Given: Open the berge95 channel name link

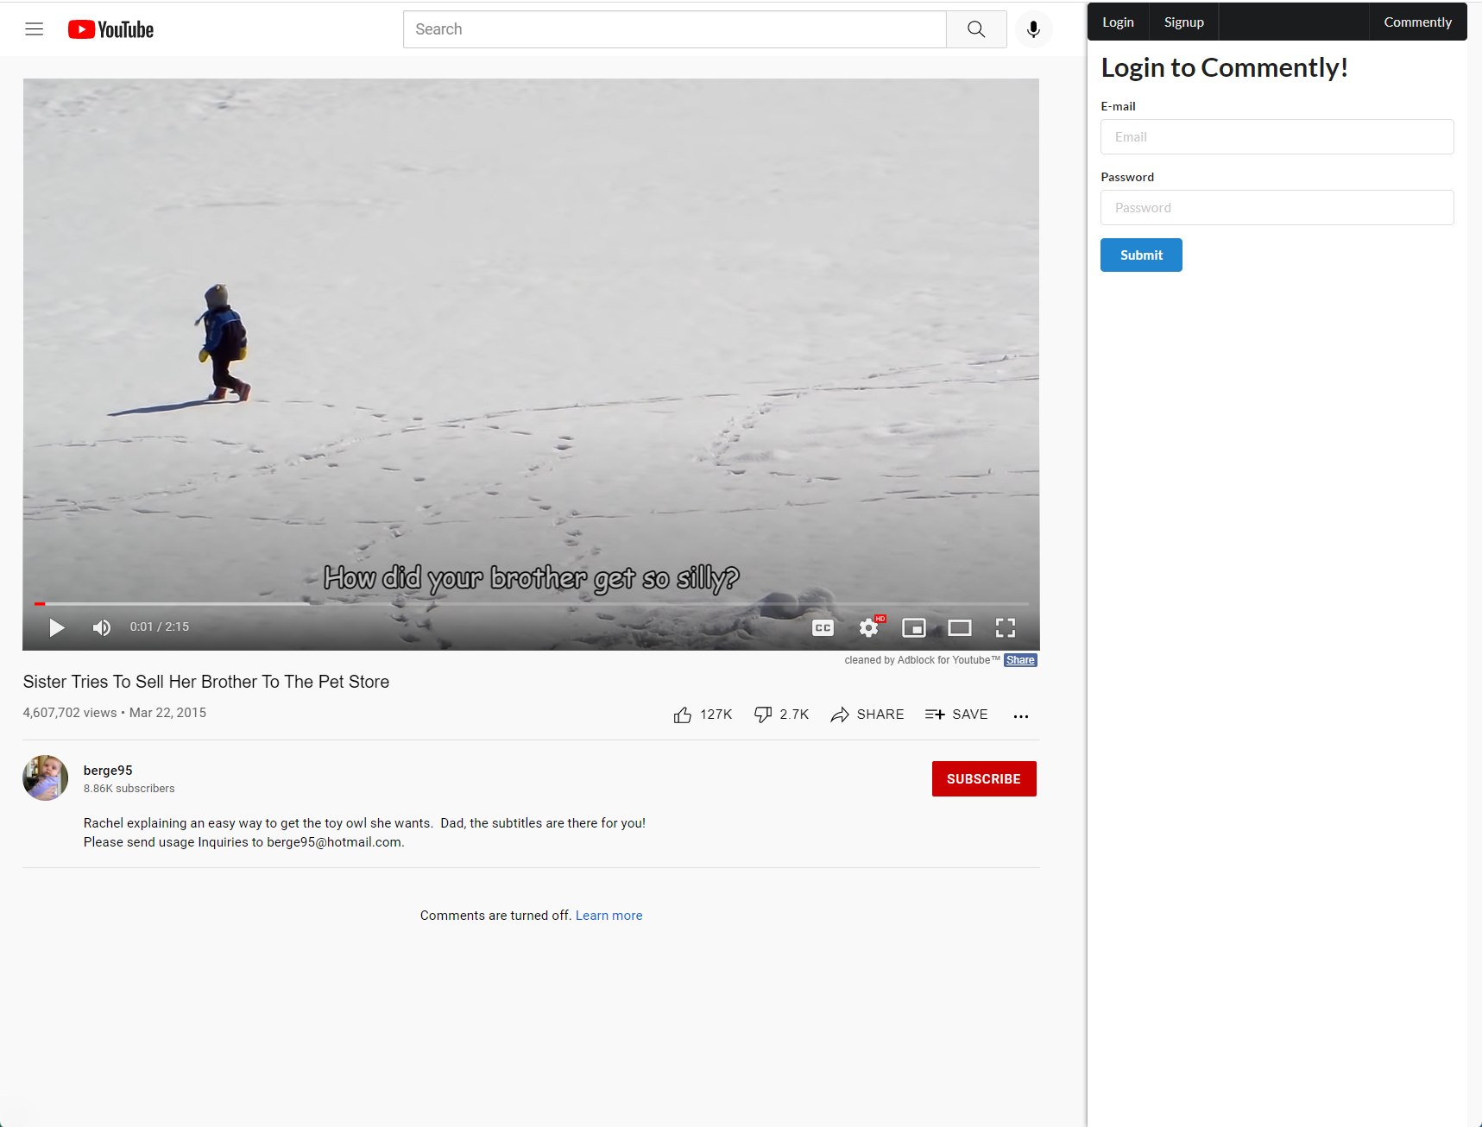Looking at the screenshot, I should [x=108, y=771].
